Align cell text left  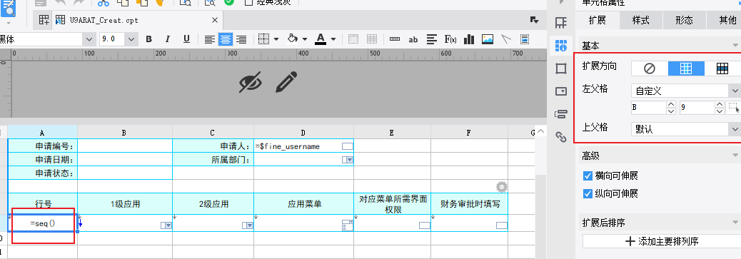[210, 39]
